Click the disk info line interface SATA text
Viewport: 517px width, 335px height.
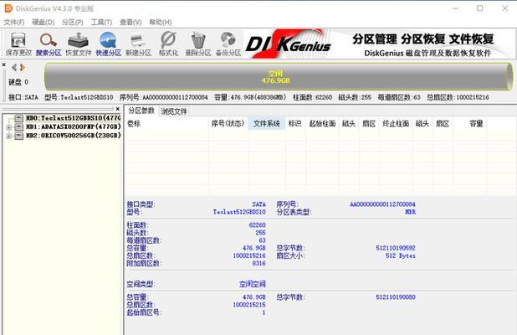23,97
